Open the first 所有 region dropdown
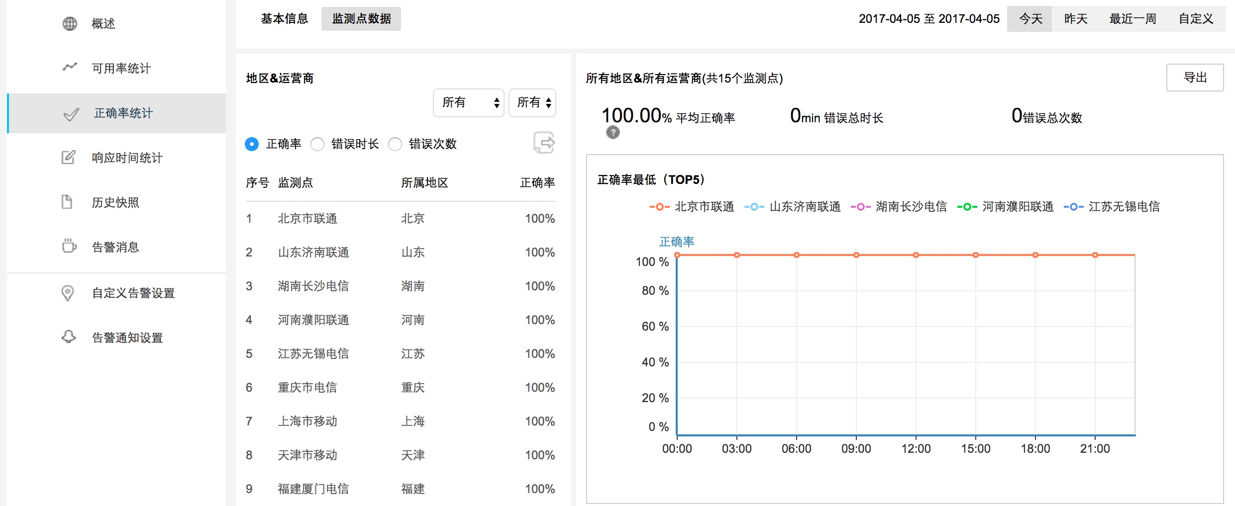The width and height of the screenshot is (1235, 506). [469, 103]
